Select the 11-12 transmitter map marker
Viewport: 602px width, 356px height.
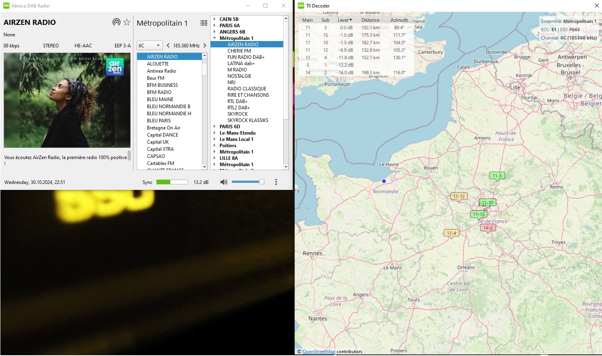(x=459, y=197)
